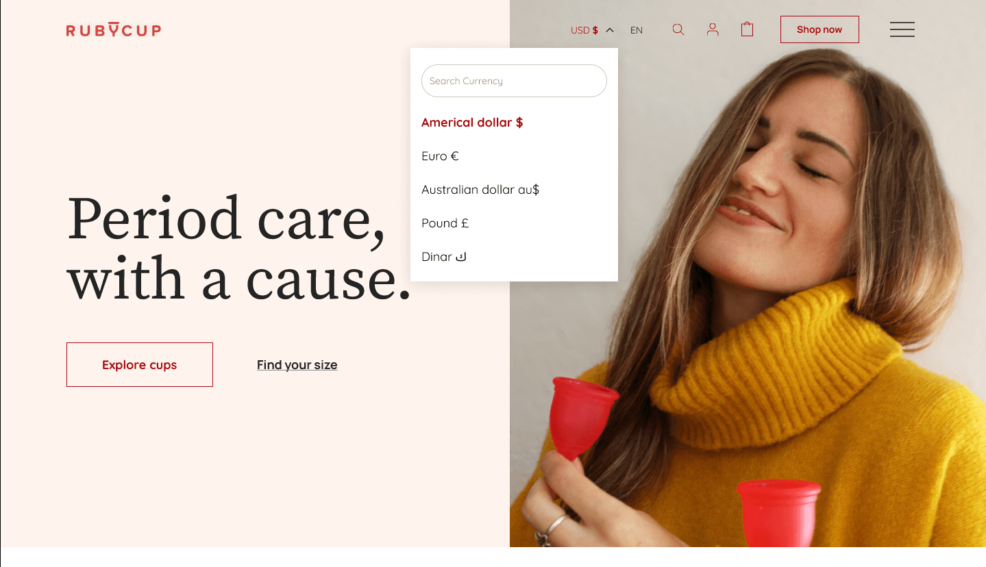Viewport: 986px width, 567px height.
Task: Open the USD $ currency selector
Action: point(584,30)
